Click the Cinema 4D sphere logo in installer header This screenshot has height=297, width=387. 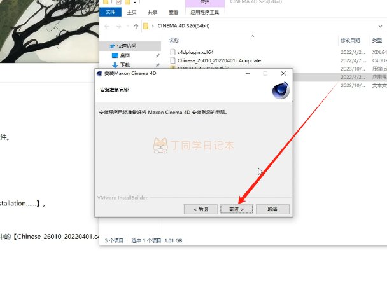tap(281, 90)
